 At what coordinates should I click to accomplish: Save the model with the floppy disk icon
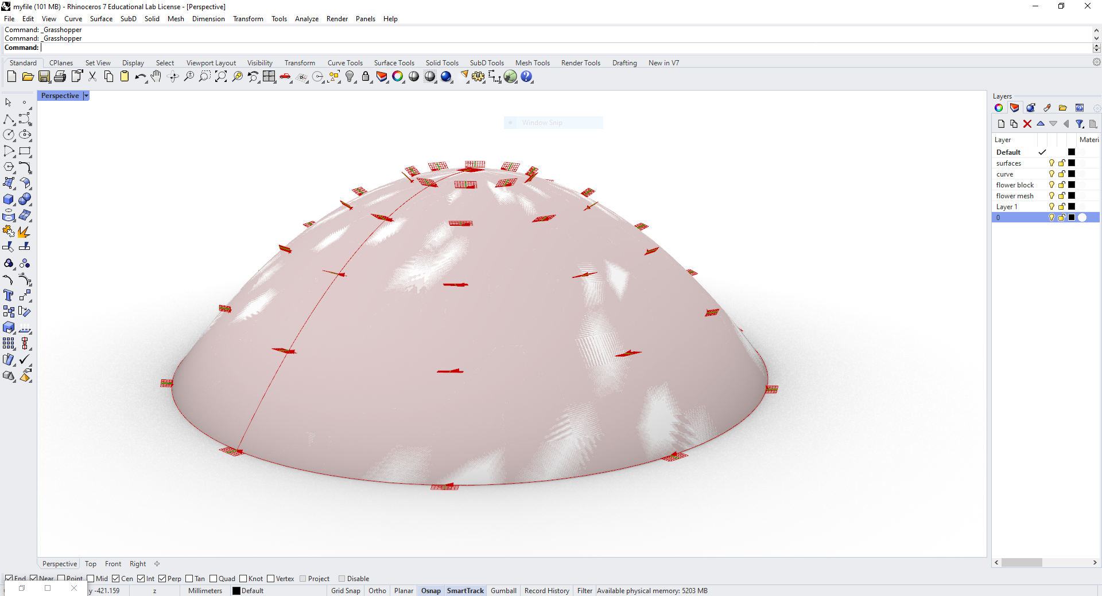coord(44,77)
